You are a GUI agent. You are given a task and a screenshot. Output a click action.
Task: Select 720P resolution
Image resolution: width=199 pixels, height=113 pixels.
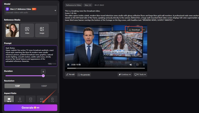pos(17,86)
